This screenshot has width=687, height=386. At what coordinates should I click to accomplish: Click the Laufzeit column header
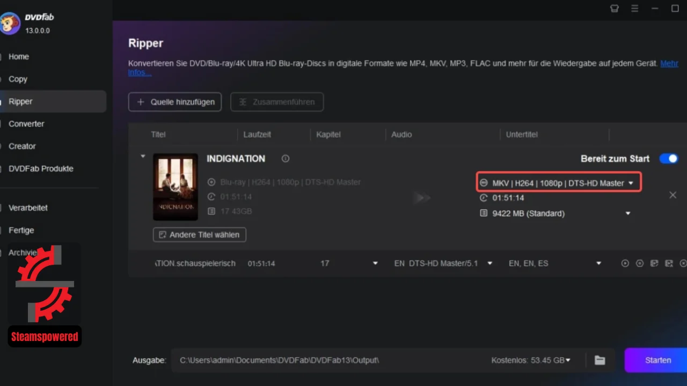(257, 135)
